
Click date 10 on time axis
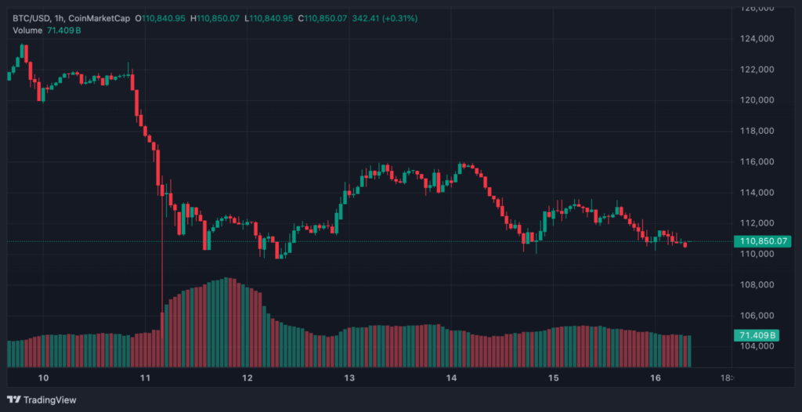42,378
